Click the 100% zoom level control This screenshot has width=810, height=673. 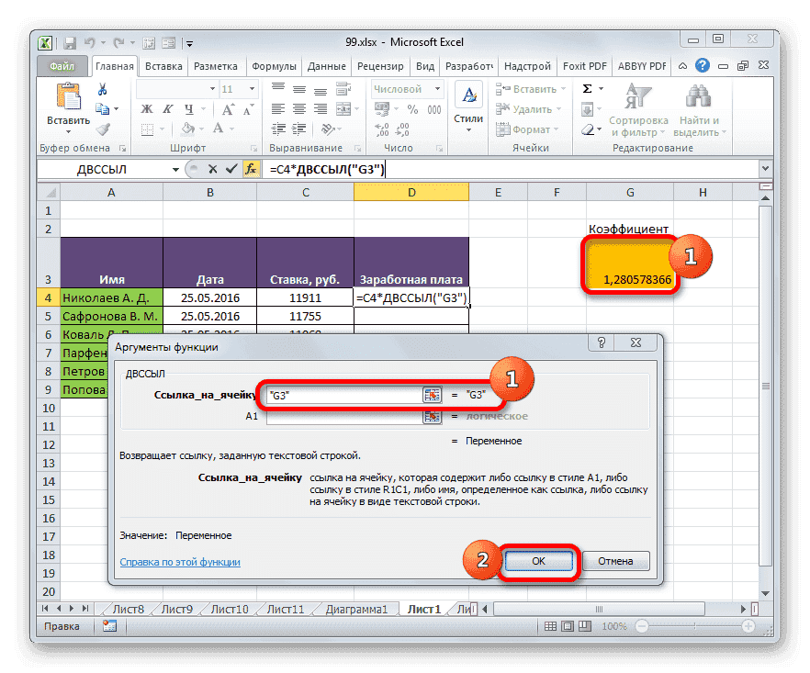coord(613,626)
